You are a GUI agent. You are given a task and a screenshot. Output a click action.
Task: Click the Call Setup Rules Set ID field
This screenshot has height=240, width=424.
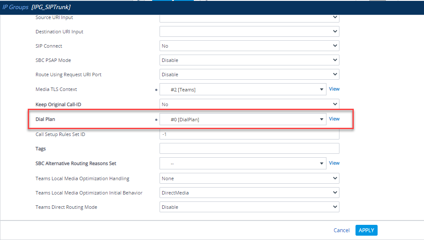(249, 134)
